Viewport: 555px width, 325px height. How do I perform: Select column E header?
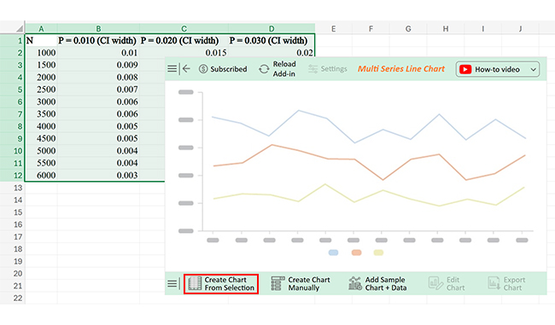point(333,29)
